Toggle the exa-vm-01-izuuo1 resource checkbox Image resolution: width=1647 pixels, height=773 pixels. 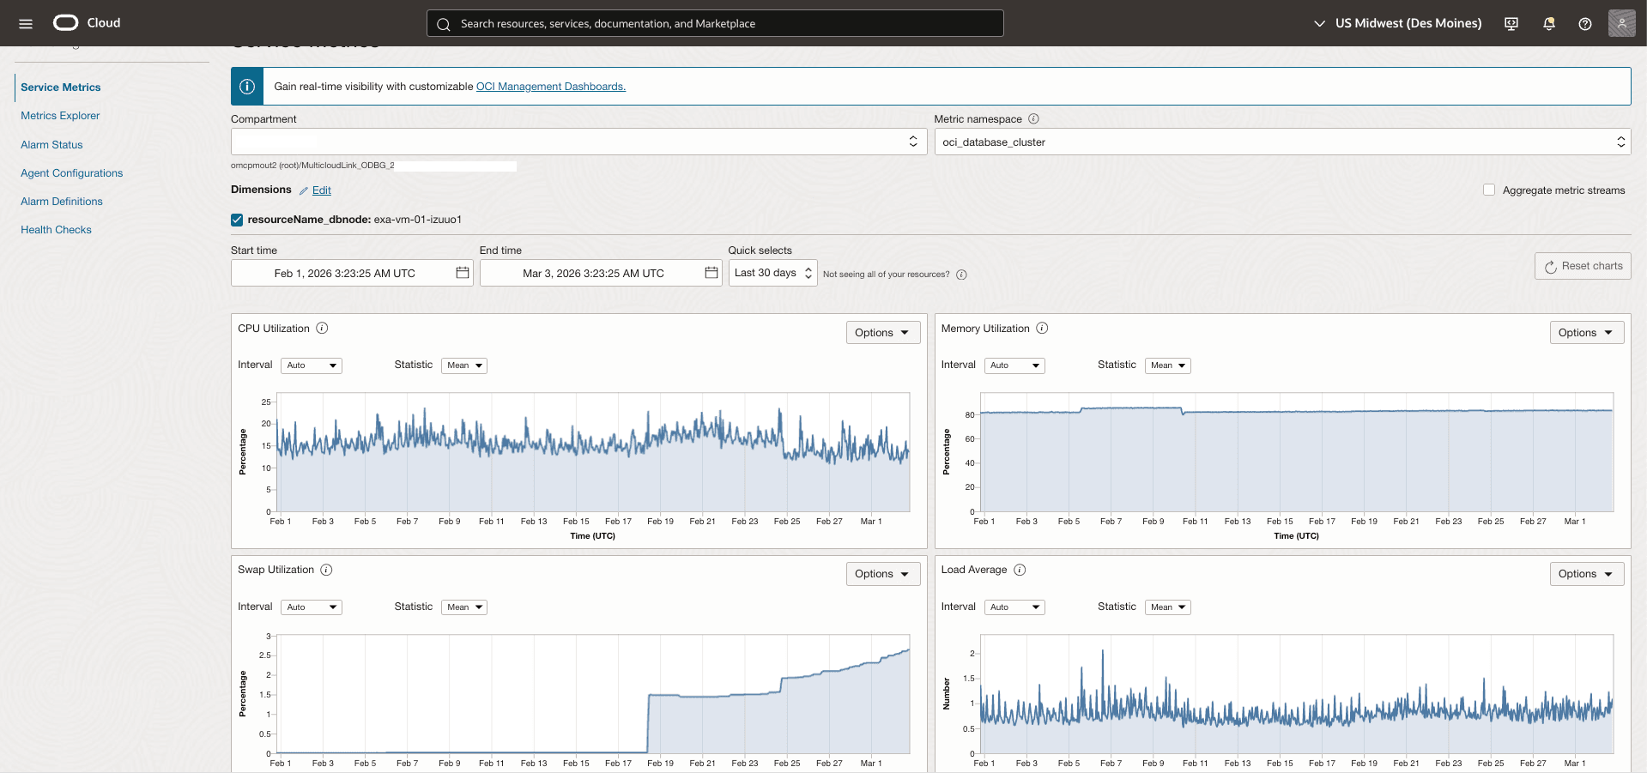click(x=236, y=220)
